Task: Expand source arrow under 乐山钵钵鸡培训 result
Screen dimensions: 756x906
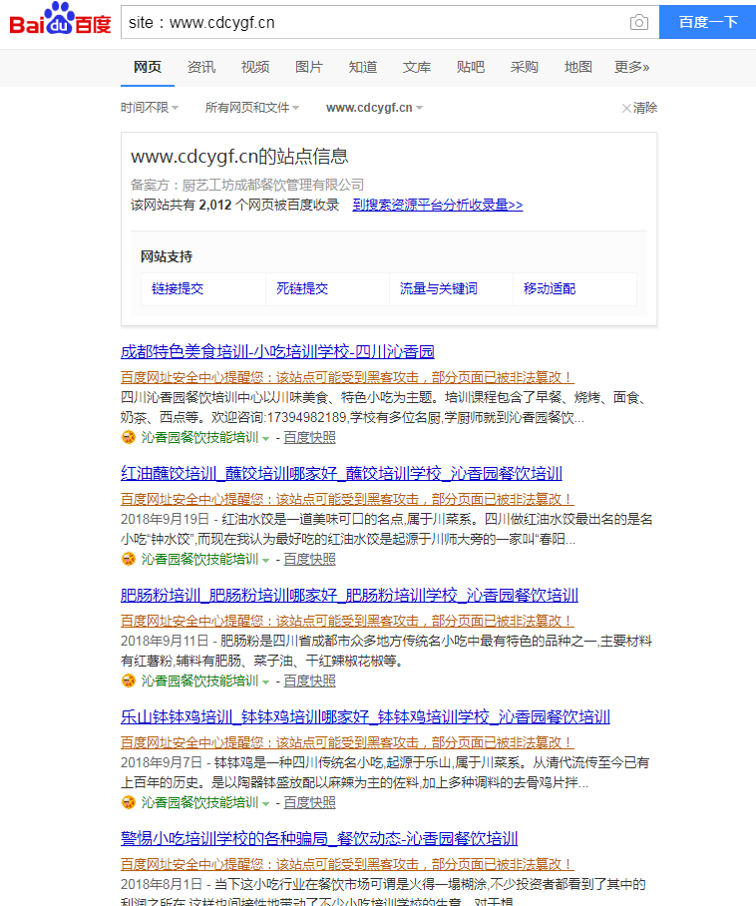Action: (265, 804)
